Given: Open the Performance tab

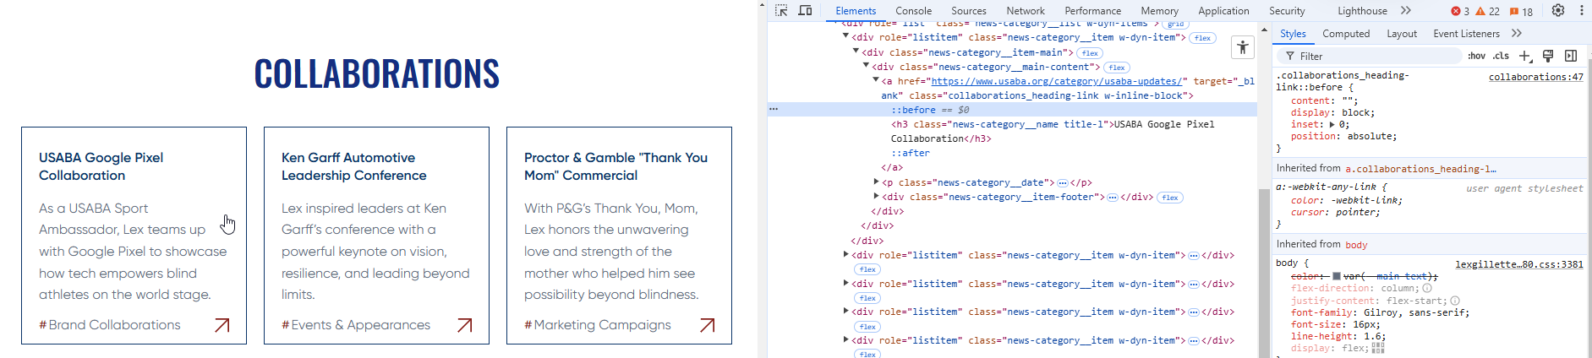Looking at the screenshot, I should (x=1093, y=11).
